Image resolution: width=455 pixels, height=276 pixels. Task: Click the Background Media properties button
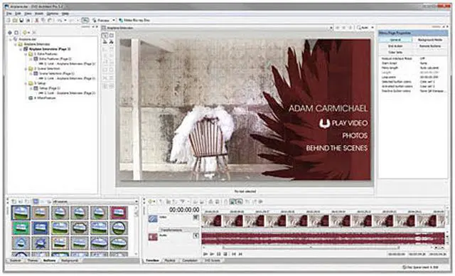[x=430, y=40]
